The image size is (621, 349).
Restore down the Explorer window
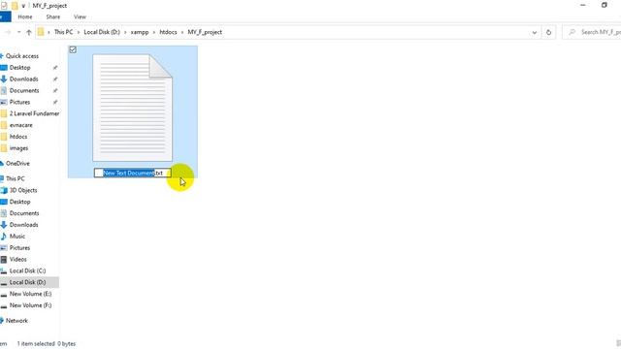[x=604, y=5]
